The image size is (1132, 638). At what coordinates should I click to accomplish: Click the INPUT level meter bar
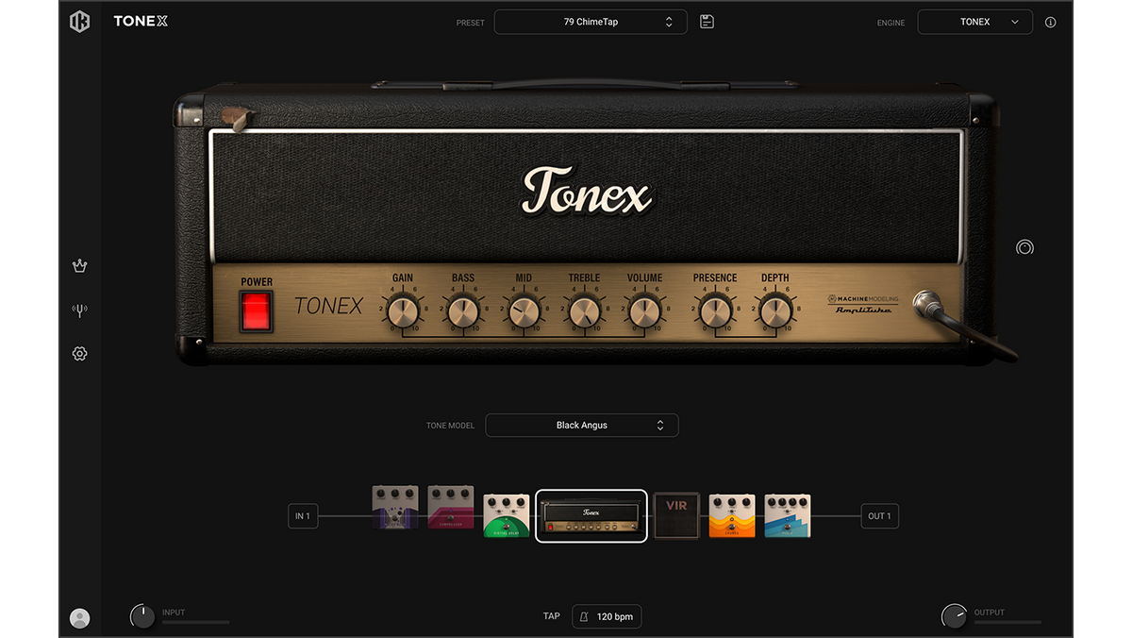click(x=195, y=623)
